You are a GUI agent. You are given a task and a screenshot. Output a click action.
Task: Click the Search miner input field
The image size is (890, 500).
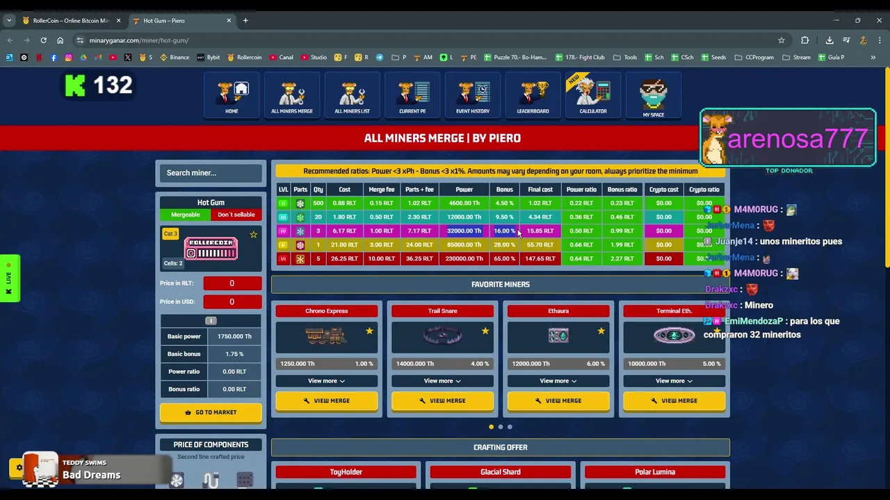point(211,173)
